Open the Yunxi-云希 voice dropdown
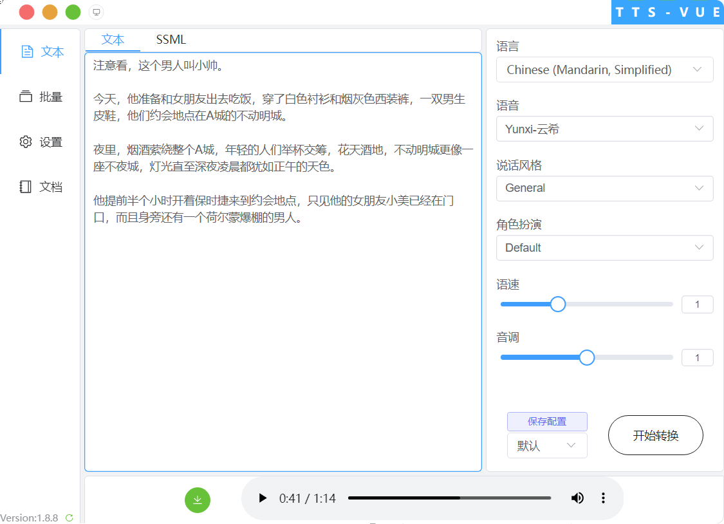724x524 pixels. coord(604,129)
